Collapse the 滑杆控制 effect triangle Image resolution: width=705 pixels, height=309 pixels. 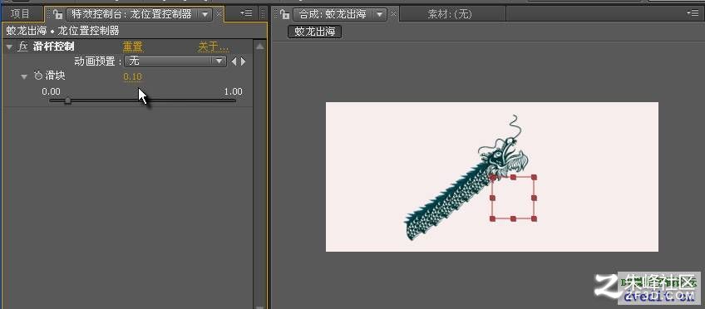point(9,47)
